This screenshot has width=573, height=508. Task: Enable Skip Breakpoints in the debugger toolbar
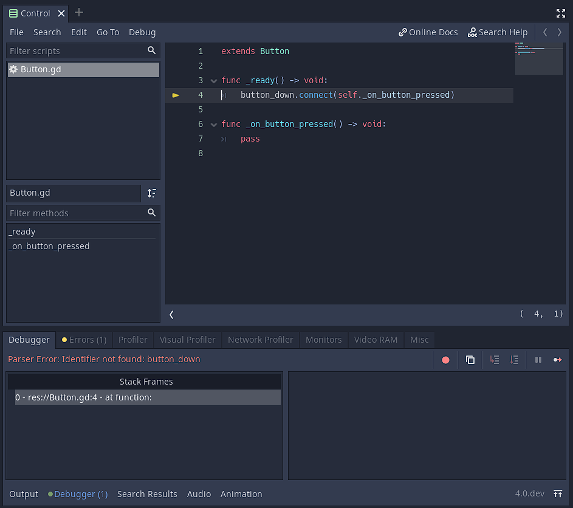pos(445,360)
